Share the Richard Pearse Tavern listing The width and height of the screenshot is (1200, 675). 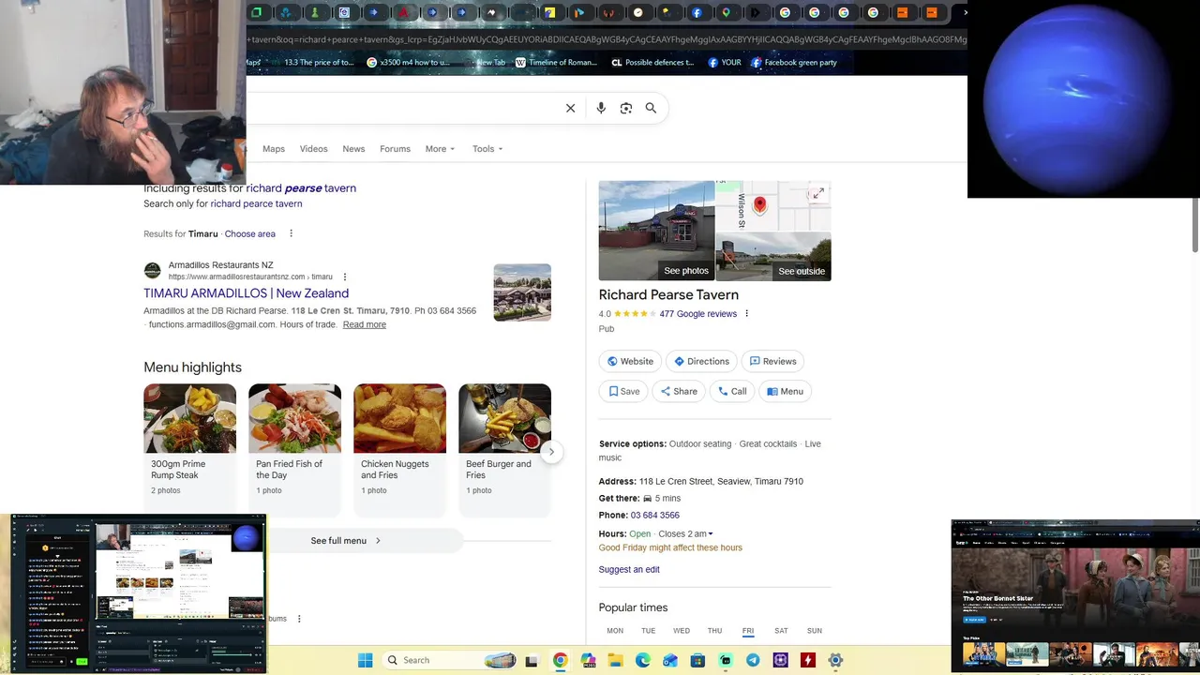tap(679, 391)
